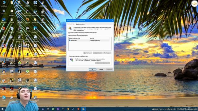This screenshot has height=111, width=198.
Task: Open the green taskbar app icon
Action: click(53, 109)
